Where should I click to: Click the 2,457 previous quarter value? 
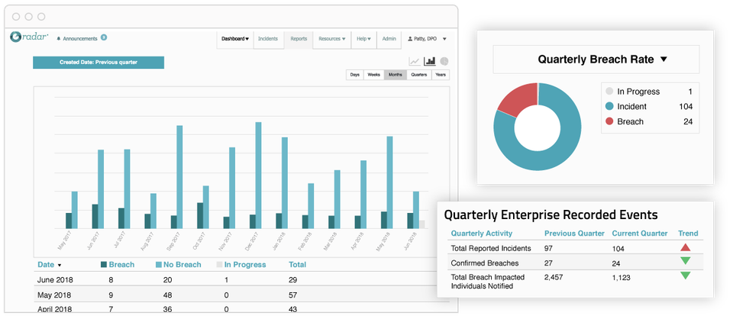(x=554, y=277)
